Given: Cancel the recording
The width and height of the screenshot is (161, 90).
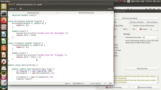Looking at the screenshot, I should pyautogui.click(x=114, y=87).
